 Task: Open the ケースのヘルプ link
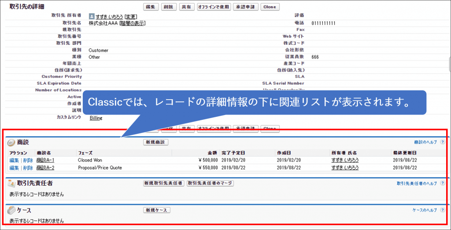point(425,210)
